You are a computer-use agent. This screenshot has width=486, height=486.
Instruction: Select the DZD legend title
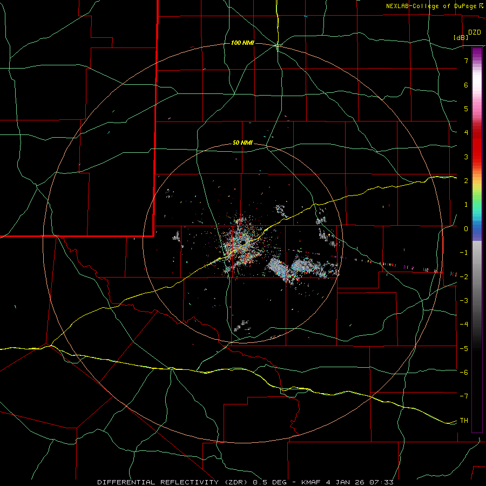click(475, 32)
